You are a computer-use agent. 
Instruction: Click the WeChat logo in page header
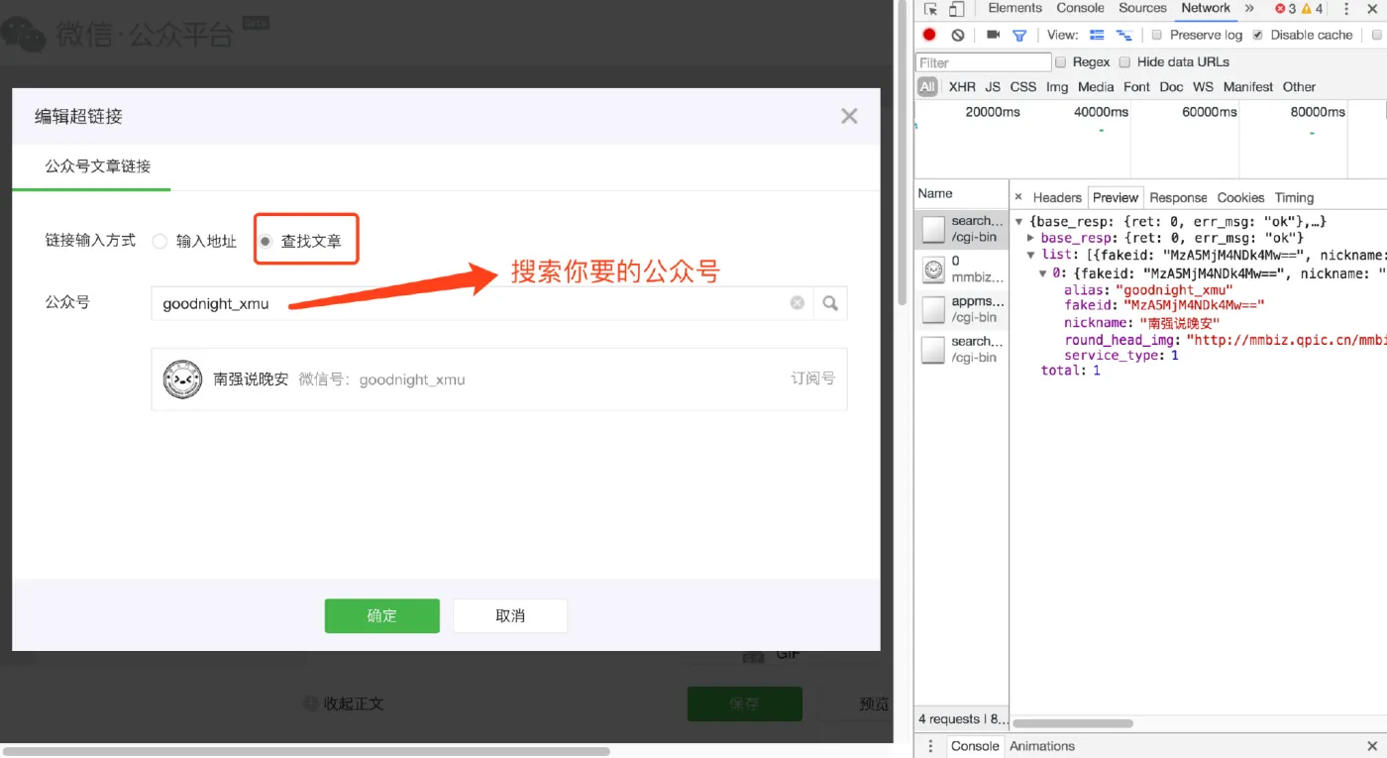23,34
